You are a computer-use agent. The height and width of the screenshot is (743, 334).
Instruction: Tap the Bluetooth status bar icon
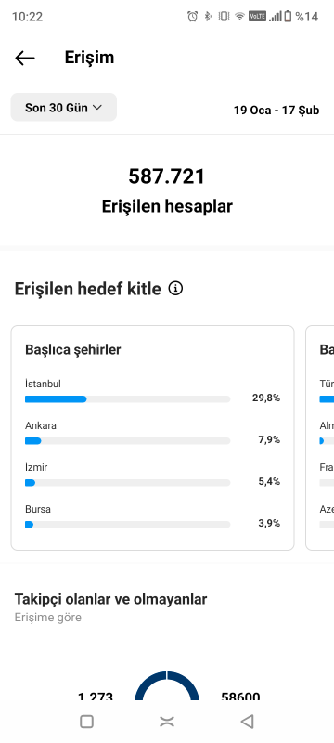point(208,17)
